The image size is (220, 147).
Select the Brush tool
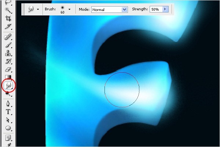tap(8, 45)
